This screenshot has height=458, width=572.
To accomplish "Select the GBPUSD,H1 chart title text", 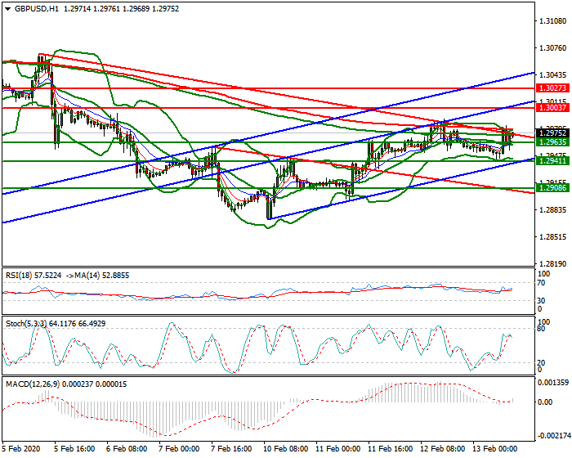I will pyautogui.click(x=37, y=9).
